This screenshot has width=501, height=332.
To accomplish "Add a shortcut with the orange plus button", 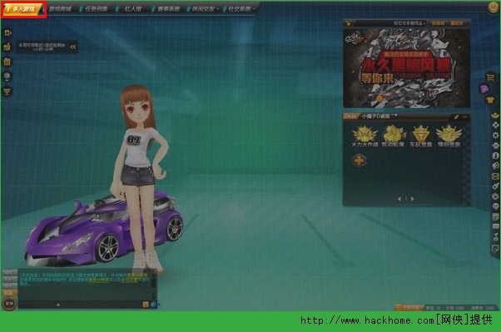I will pos(359,161).
